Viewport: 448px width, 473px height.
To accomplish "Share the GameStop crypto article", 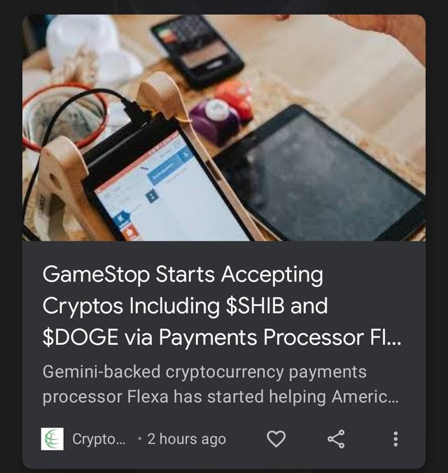I will 336,439.
